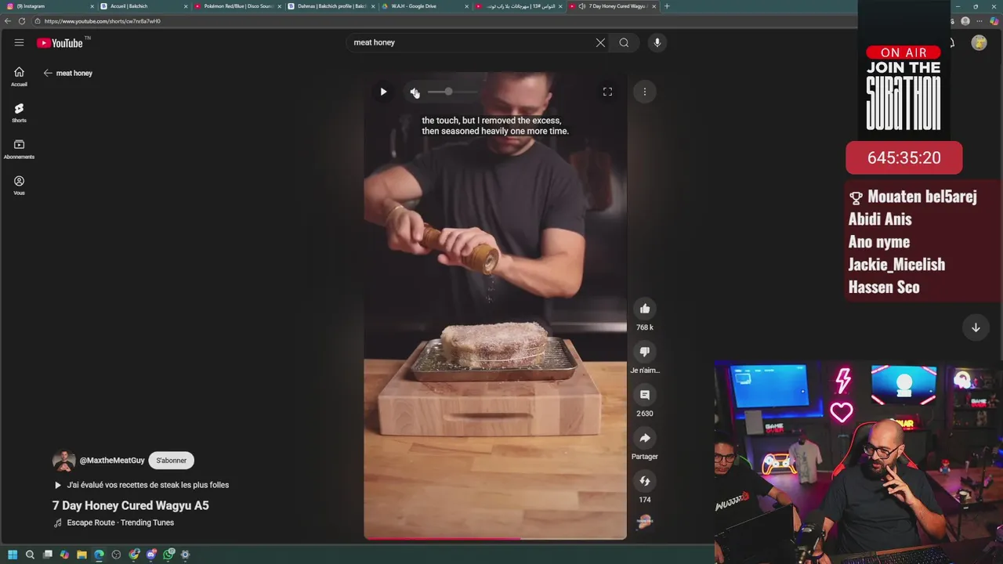Switch to the Arabic-titled YouTube tab
Screen dimensions: 1003x564
[517, 6]
